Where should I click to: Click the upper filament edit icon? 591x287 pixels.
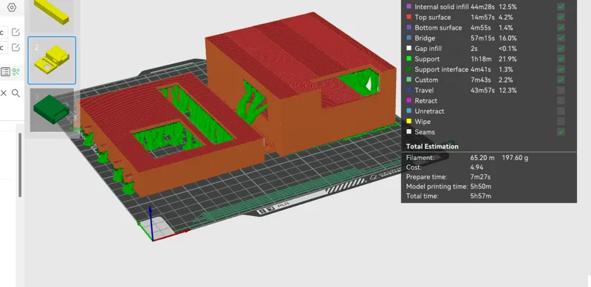point(16,32)
